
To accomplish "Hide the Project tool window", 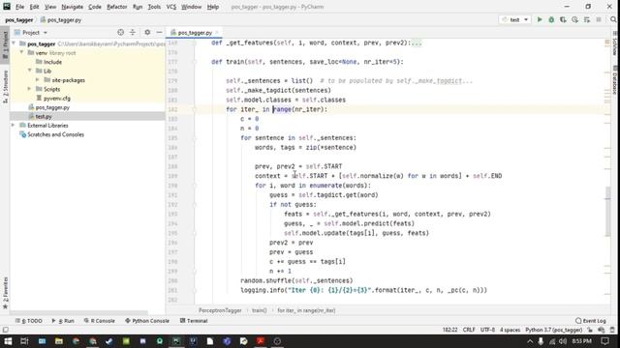I will [x=159, y=32].
